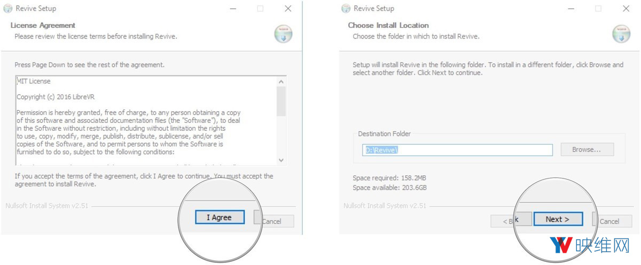Click the 'License Agreement' heading
Screen dimensions: 641x265
click(43, 25)
